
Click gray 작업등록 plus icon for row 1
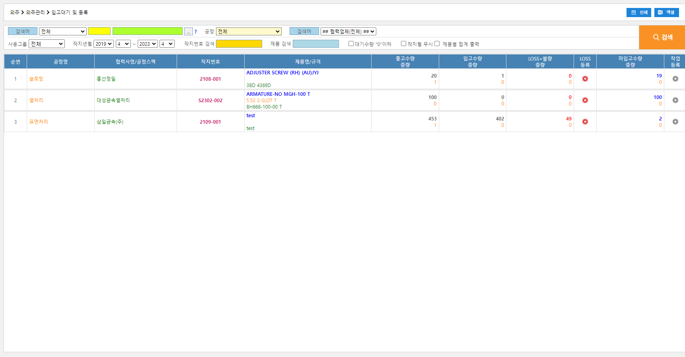point(675,79)
